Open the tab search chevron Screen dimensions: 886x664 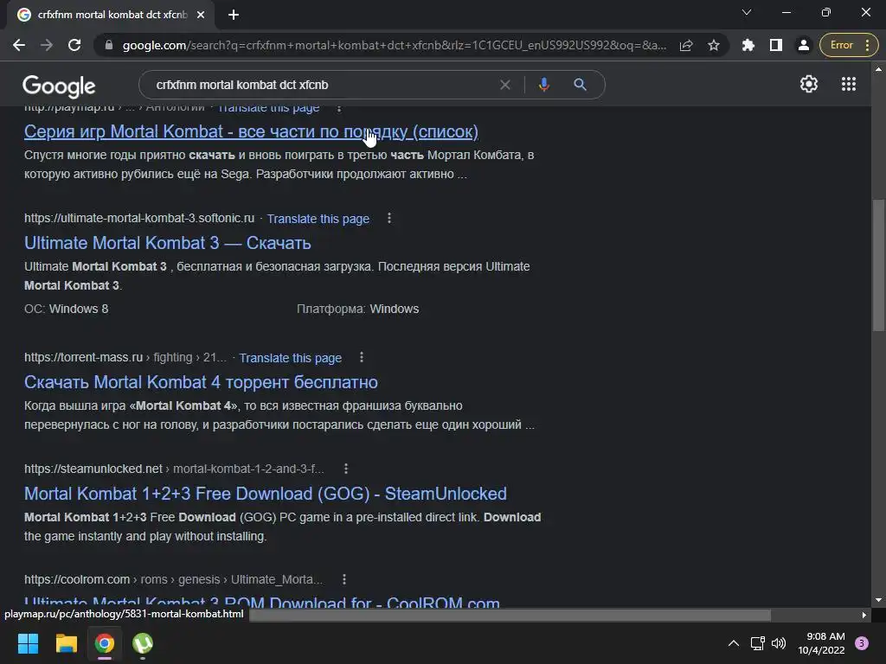pos(747,12)
